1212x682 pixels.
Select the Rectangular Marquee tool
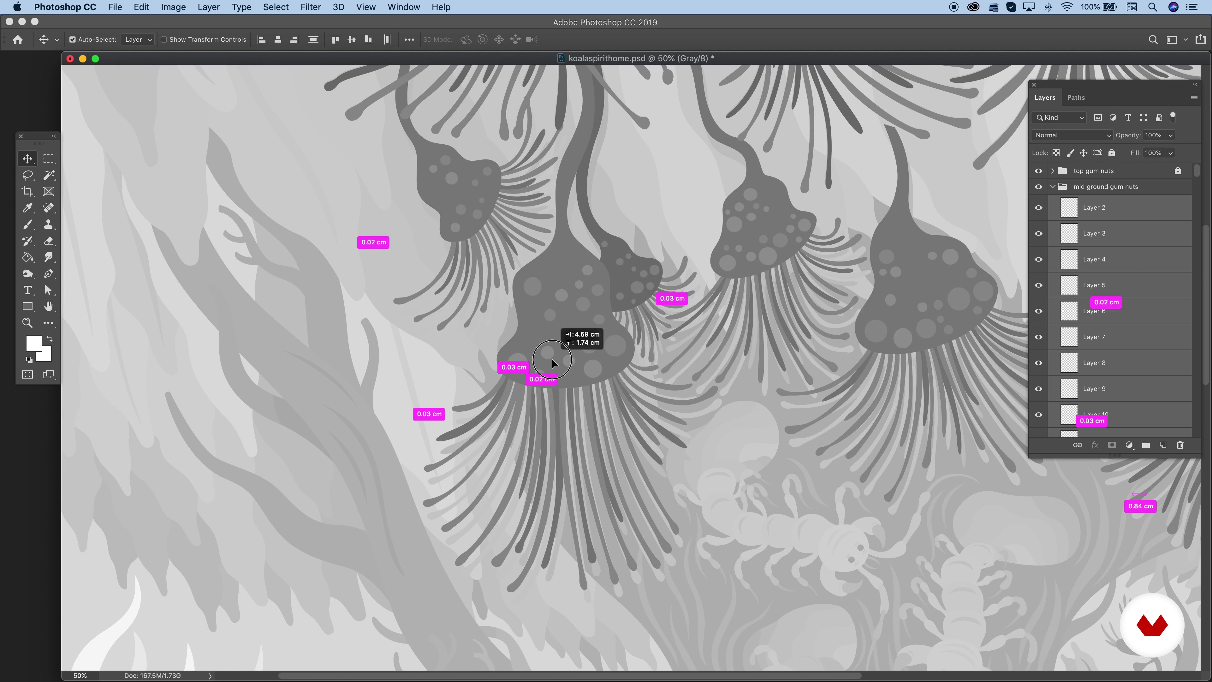tap(49, 159)
